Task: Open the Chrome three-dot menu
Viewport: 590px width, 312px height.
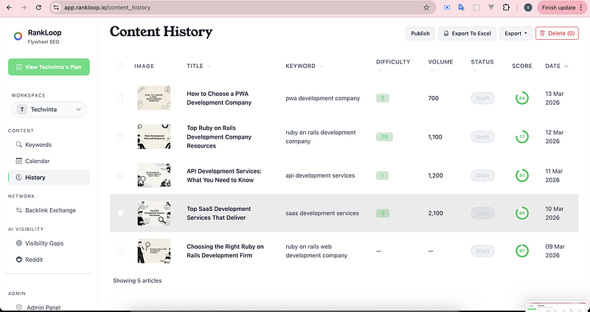Action: [x=580, y=7]
